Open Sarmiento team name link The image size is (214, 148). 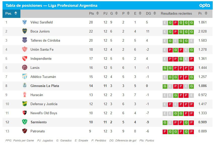(39, 122)
